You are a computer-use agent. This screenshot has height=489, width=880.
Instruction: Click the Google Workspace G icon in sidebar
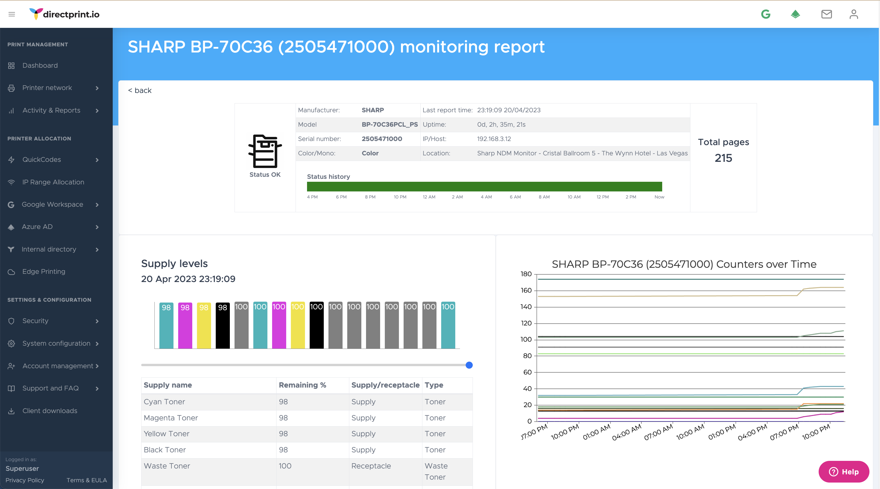[x=11, y=204]
